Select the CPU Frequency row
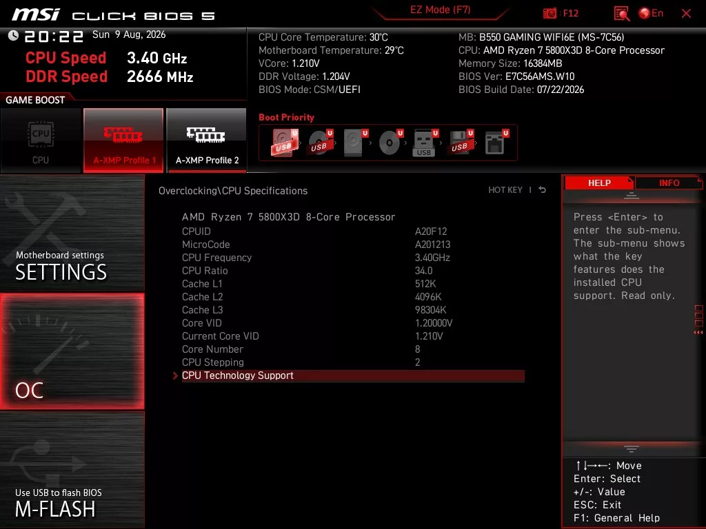This screenshot has width=706, height=529. [353, 258]
